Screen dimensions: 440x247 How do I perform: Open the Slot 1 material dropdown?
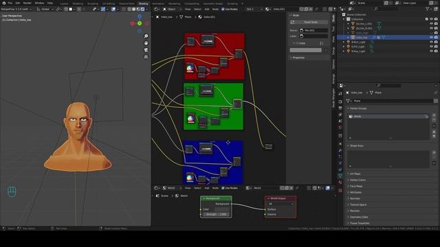pos(254,9)
